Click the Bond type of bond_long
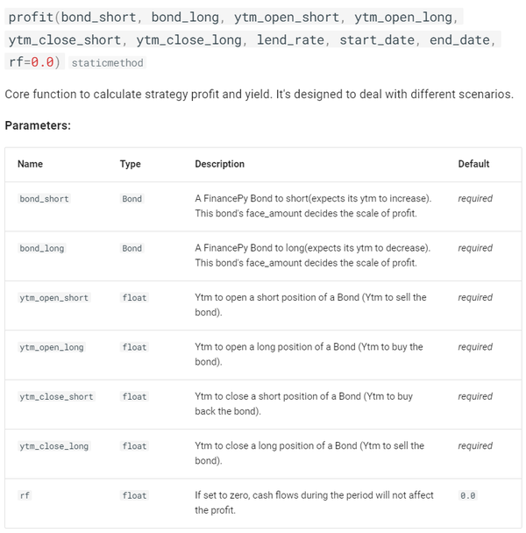 click(x=131, y=248)
